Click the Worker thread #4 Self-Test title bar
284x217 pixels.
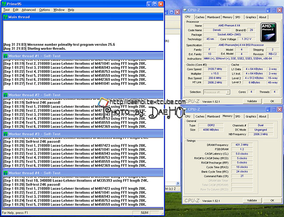83,173
